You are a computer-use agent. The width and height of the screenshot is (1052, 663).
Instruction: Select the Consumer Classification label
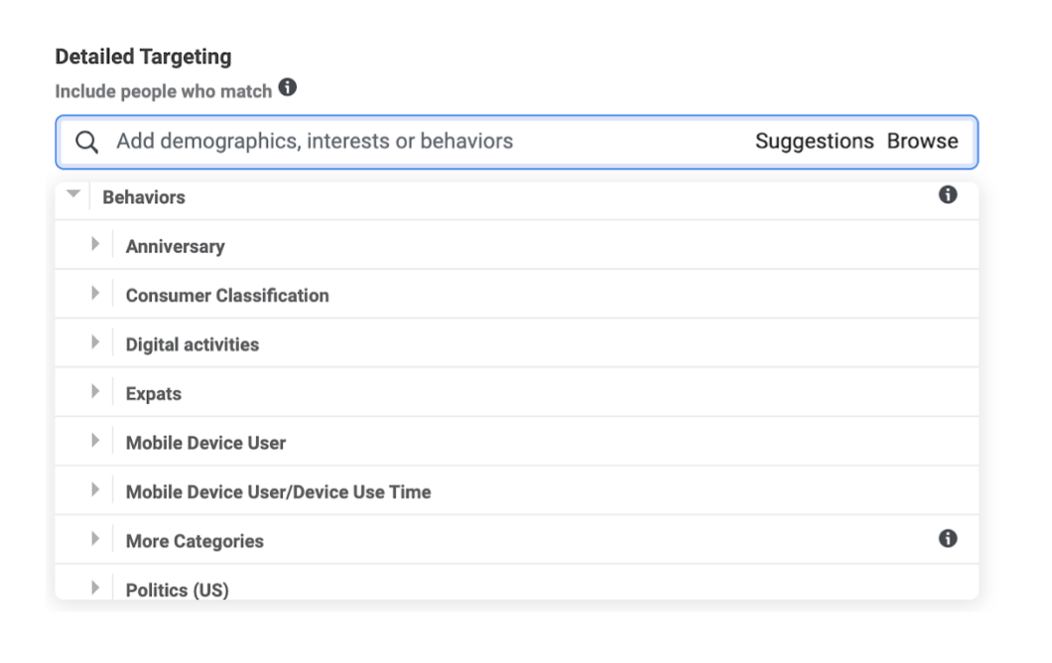[227, 296]
